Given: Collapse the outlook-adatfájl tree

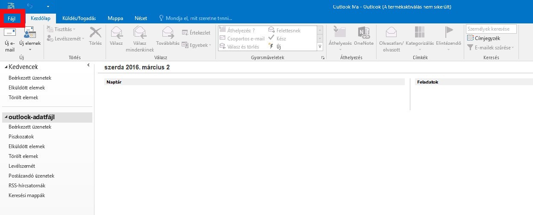Looking at the screenshot, I should tap(6, 118).
